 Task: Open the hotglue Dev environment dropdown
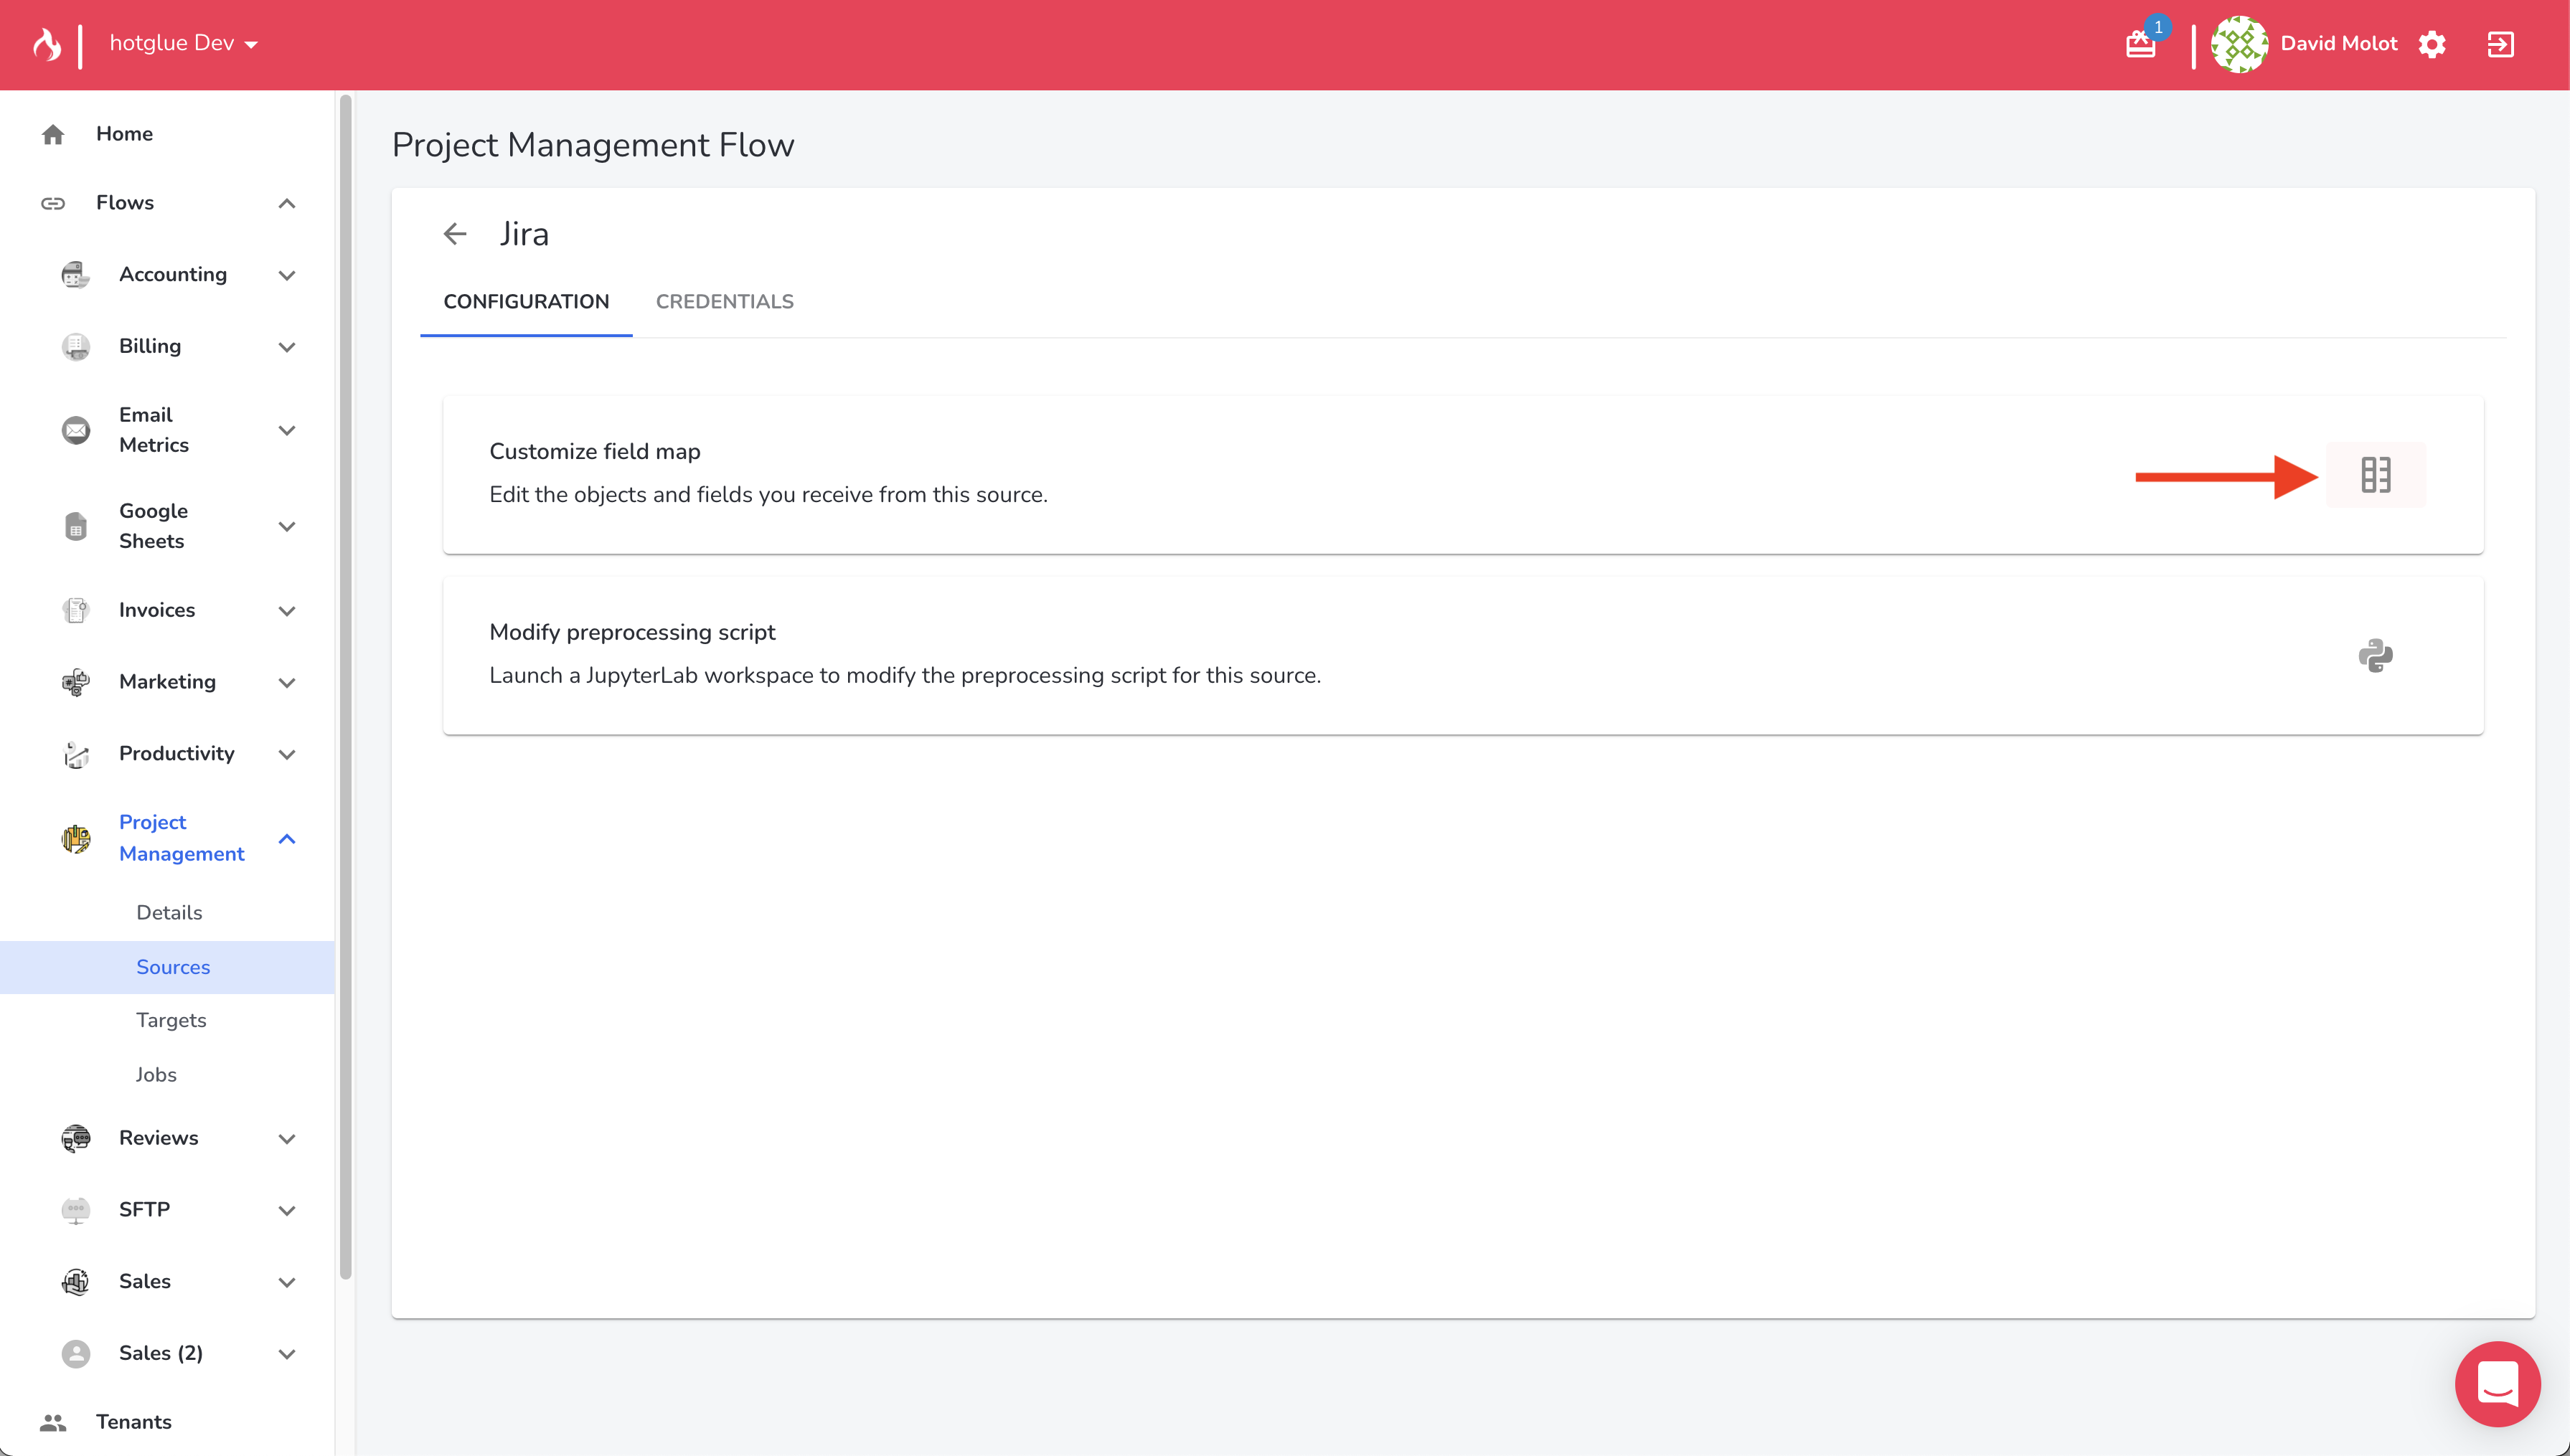pos(184,44)
